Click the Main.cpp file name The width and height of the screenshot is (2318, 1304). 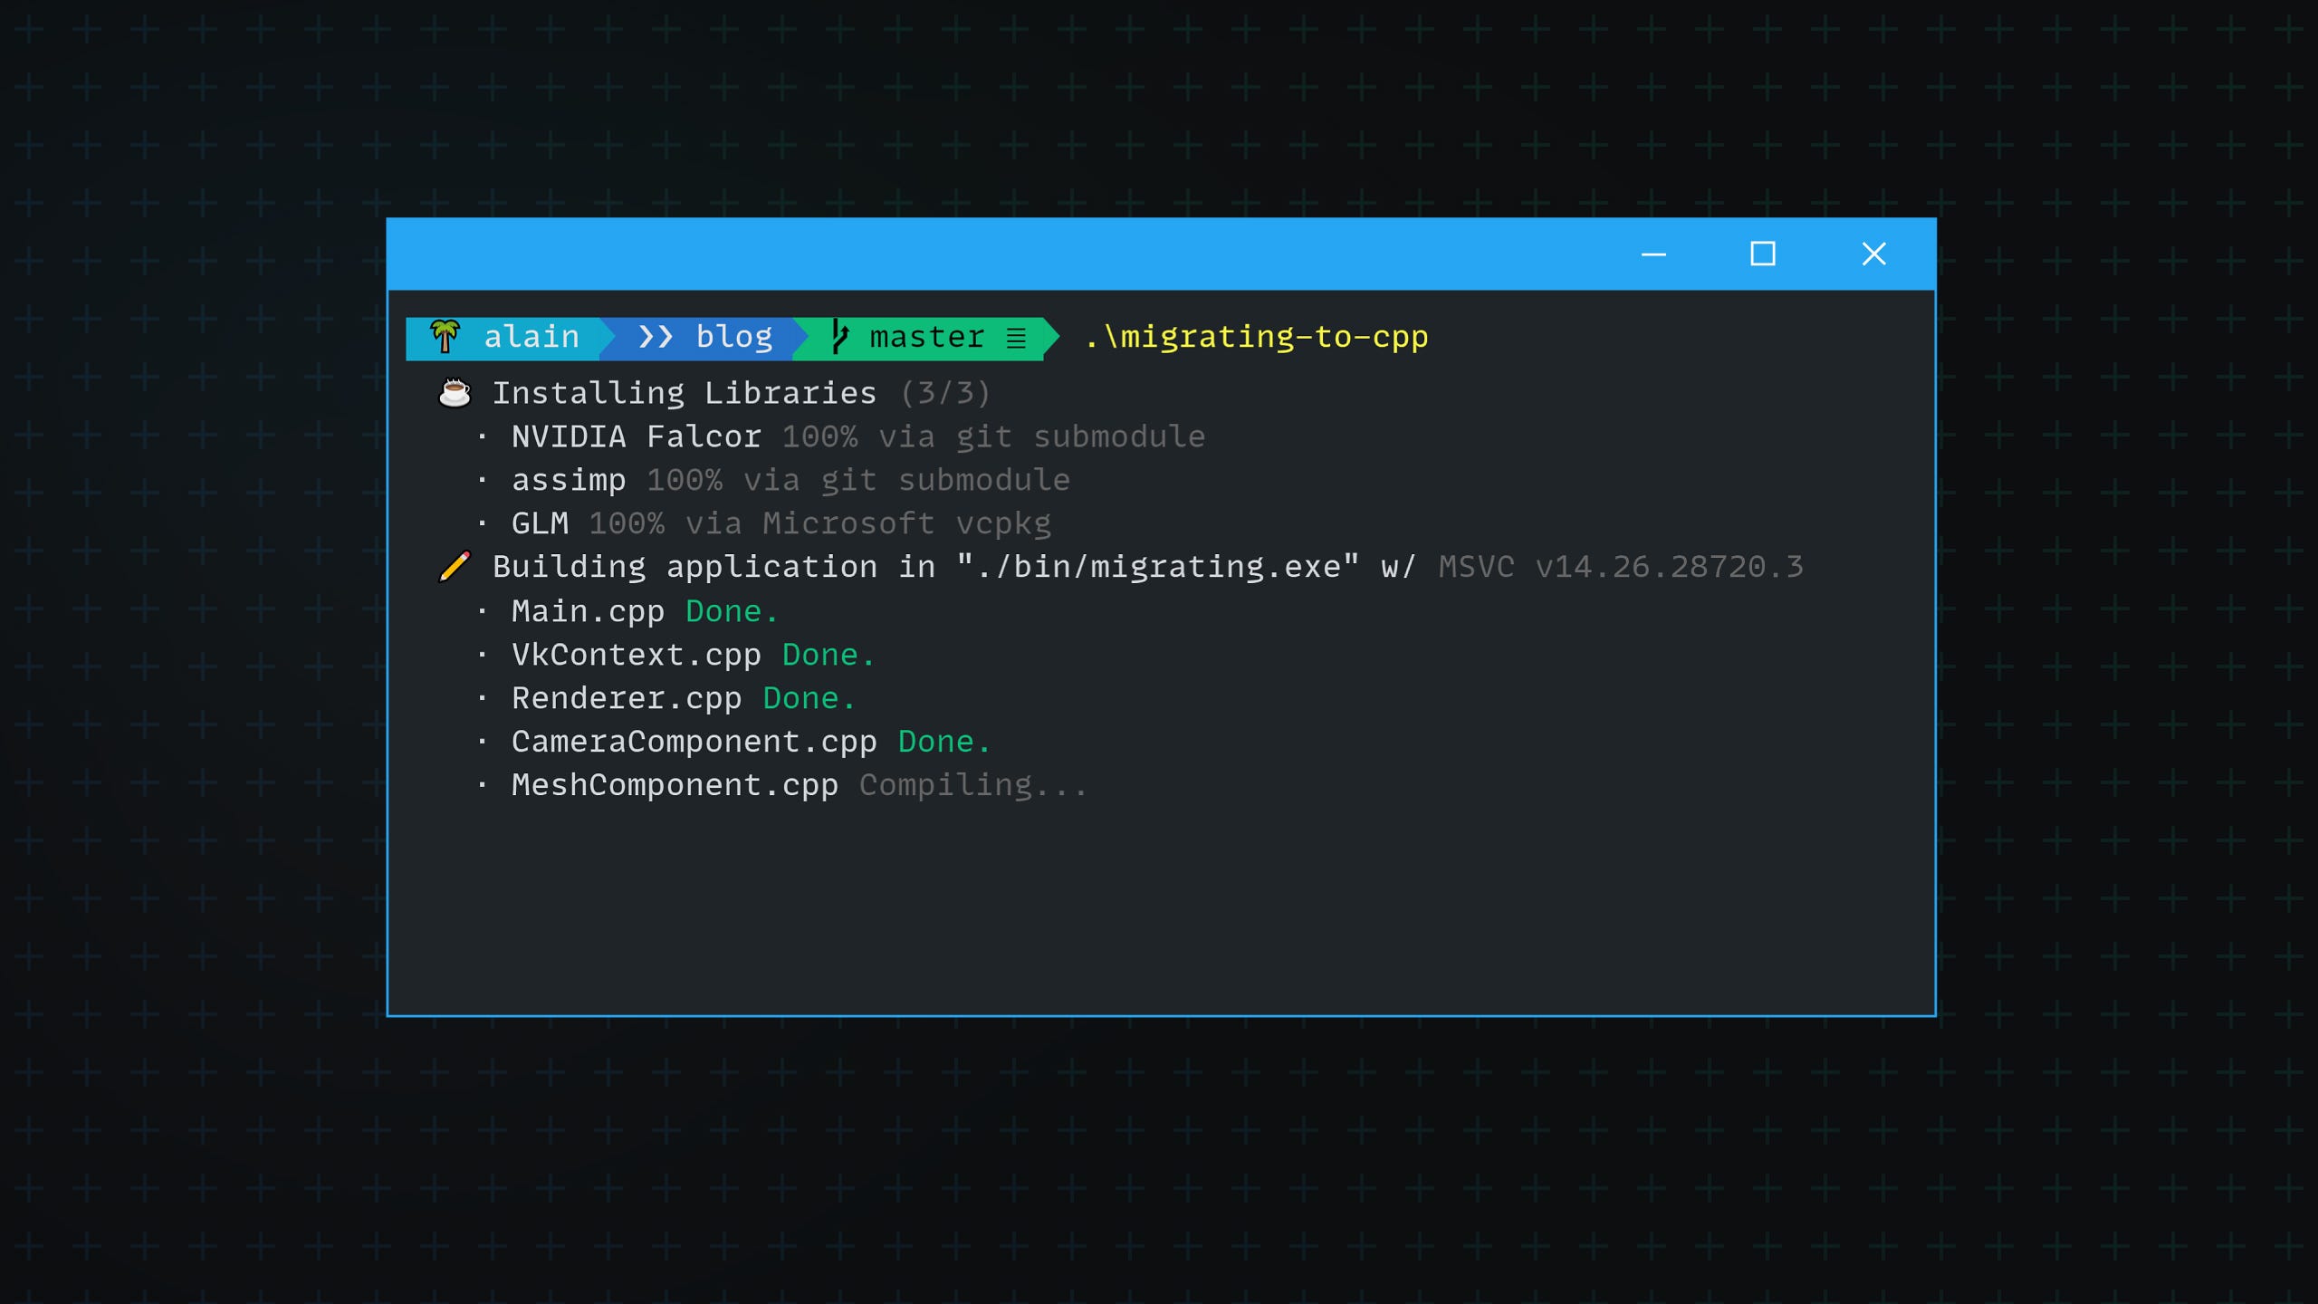588,612
